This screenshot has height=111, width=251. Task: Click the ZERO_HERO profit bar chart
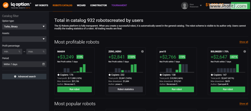pyautogui.click(x=126, y=68)
